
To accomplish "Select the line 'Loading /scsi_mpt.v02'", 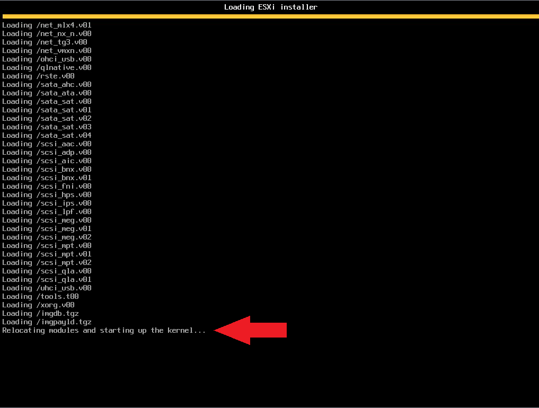I will click(x=47, y=263).
